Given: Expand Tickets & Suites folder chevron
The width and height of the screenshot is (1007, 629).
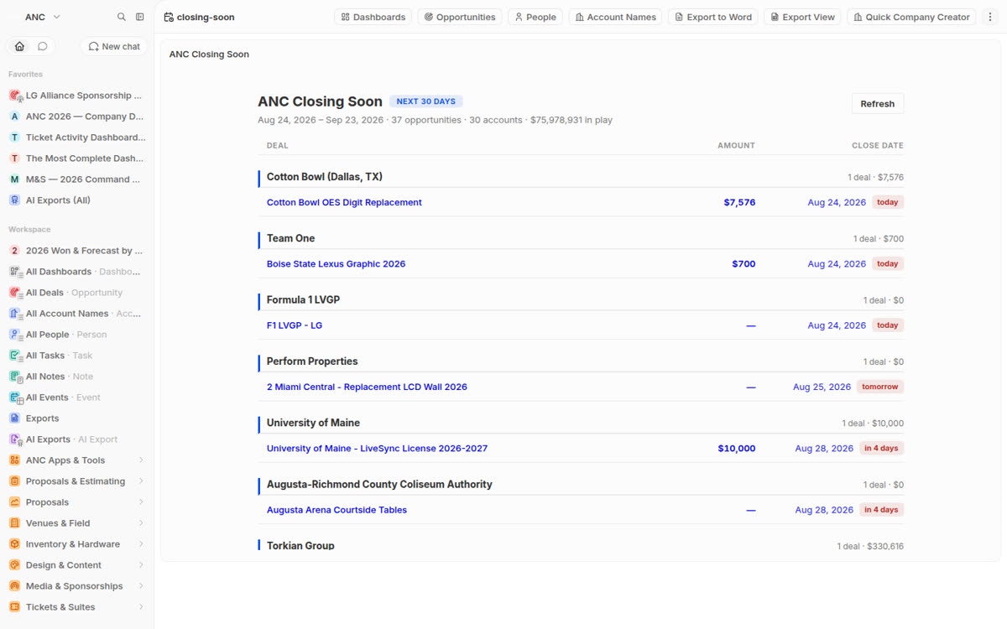Looking at the screenshot, I should pyautogui.click(x=141, y=607).
